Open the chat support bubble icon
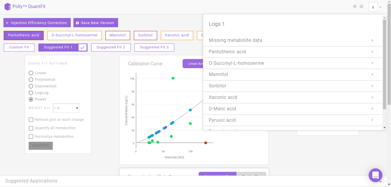This screenshot has width=391, height=187. click(376, 175)
